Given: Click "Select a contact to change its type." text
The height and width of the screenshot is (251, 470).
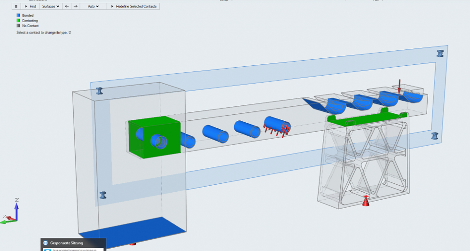Looking at the screenshot, I should [x=42, y=32].
